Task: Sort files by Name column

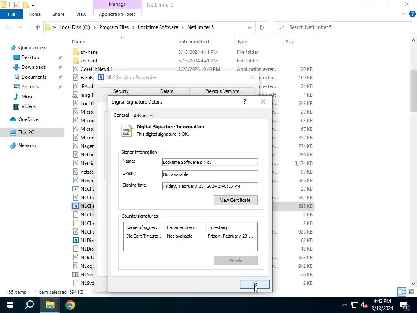Action: point(79,42)
